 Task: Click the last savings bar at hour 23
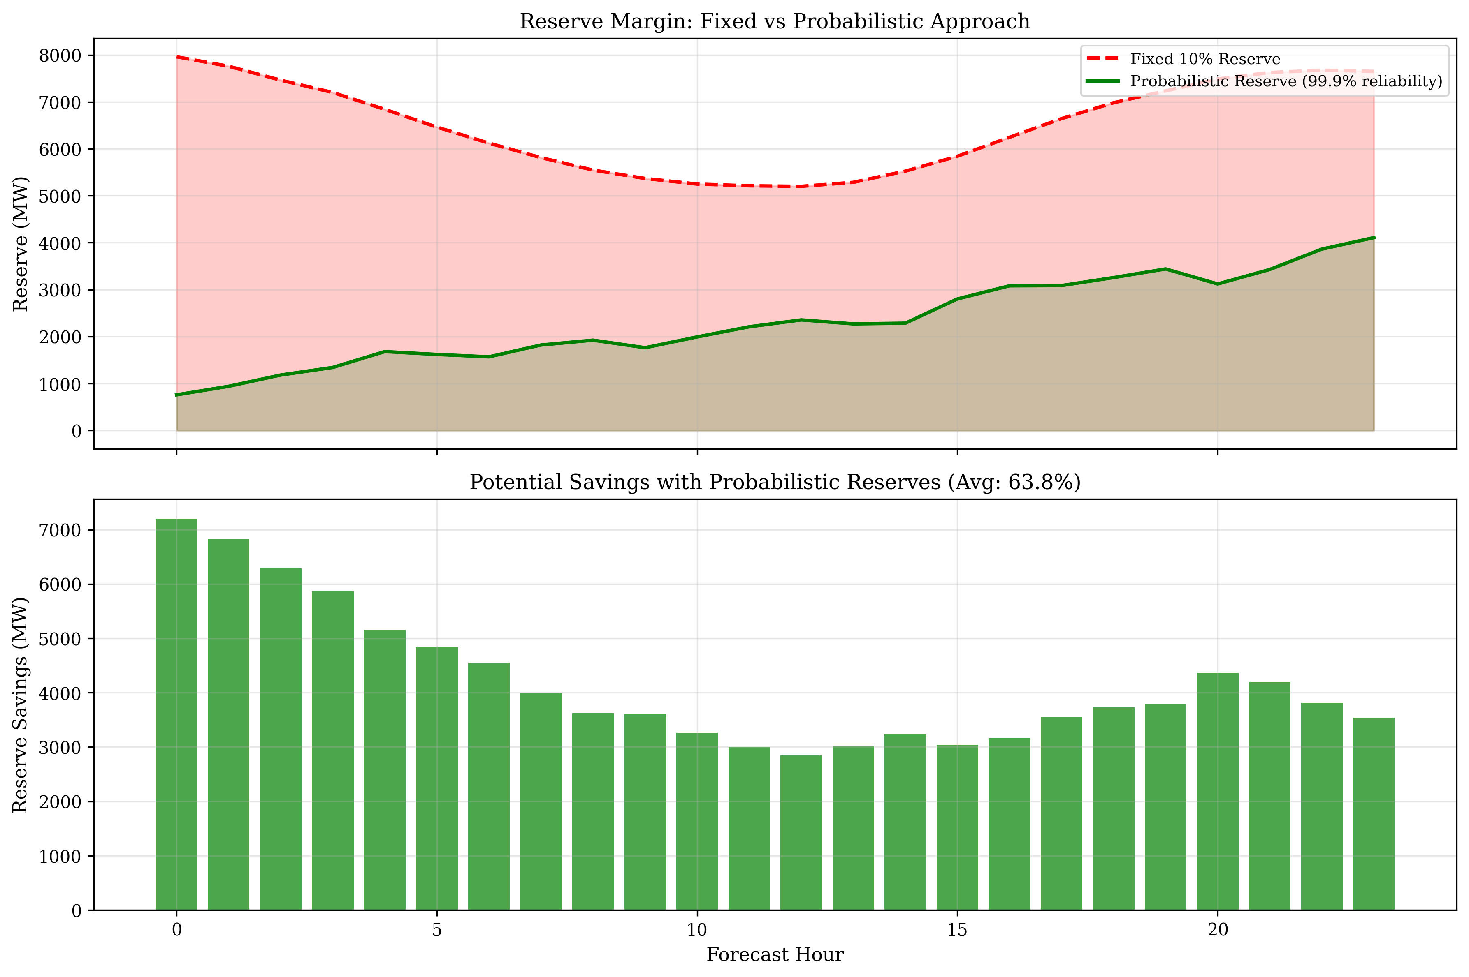(x=1373, y=813)
